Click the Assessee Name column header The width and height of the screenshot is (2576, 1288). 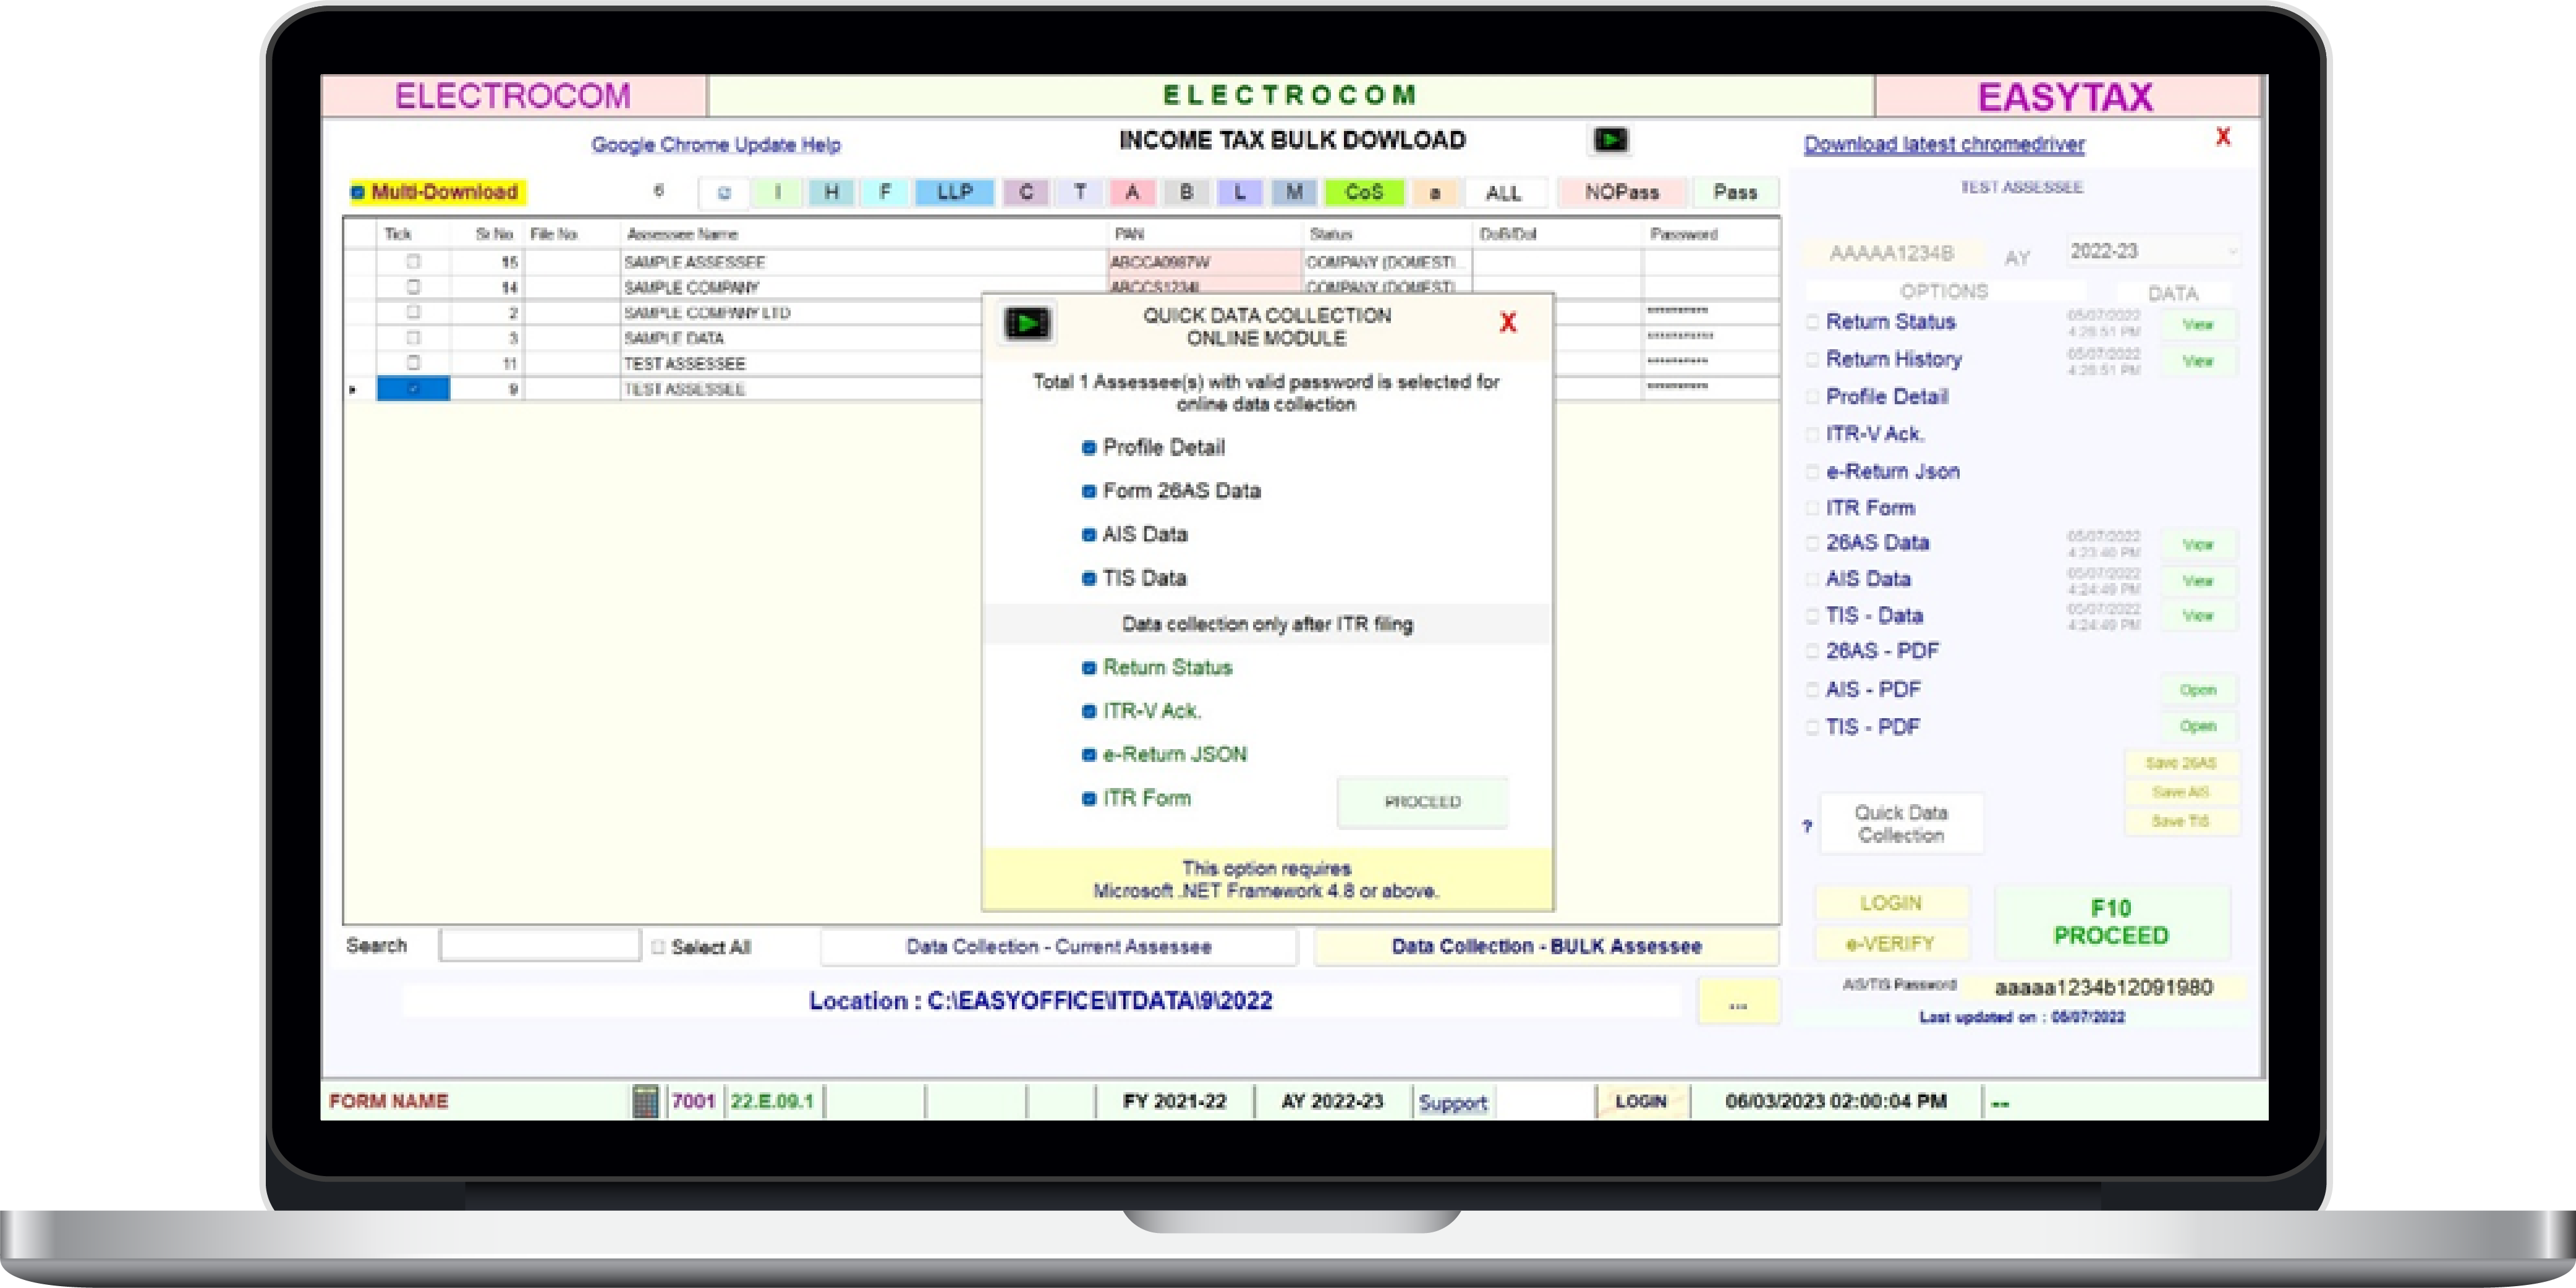tap(682, 234)
